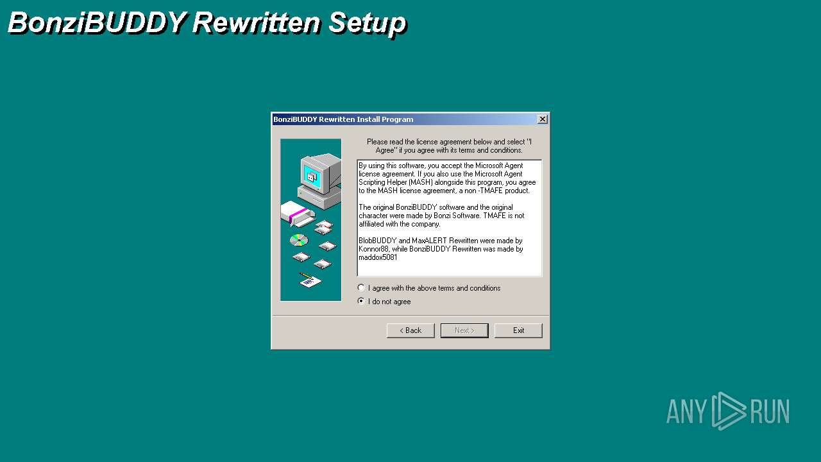Click the "maddox5081" author name text
The image size is (821, 462).
point(378,257)
